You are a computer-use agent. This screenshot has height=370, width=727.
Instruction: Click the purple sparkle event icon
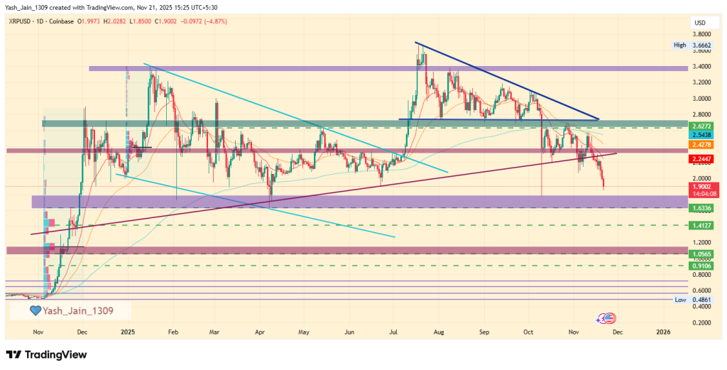(602, 317)
